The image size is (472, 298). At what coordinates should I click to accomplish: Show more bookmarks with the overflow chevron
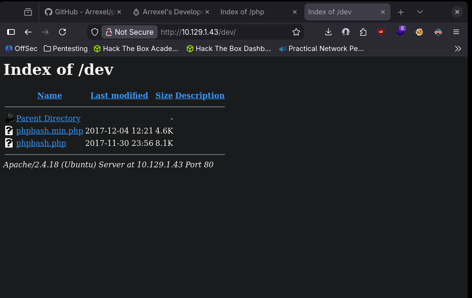click(x=458, y=48)
